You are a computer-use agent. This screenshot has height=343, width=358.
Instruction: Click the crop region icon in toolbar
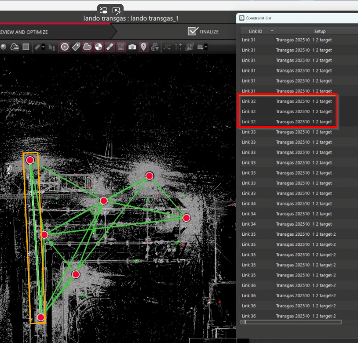click(178, 47)
